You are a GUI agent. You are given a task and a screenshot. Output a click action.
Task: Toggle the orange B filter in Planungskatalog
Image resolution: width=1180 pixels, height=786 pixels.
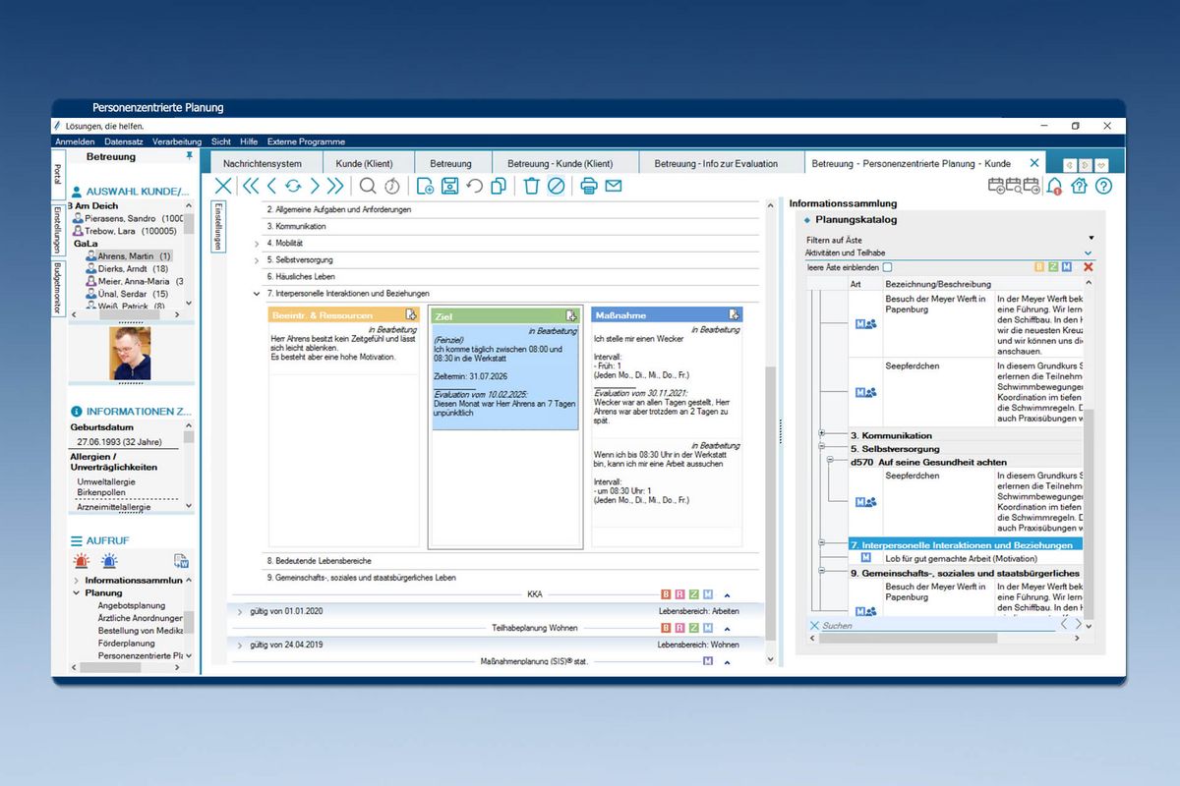click(x=1040, y=267)
